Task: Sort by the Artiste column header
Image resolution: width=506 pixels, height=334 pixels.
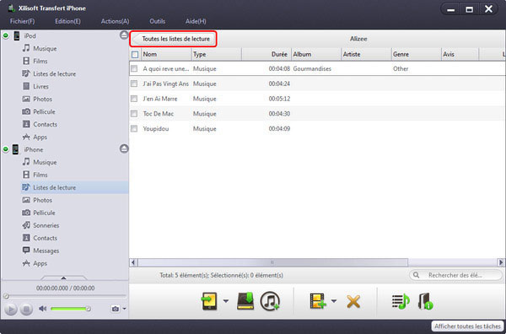Action: (x=366, y=54)
